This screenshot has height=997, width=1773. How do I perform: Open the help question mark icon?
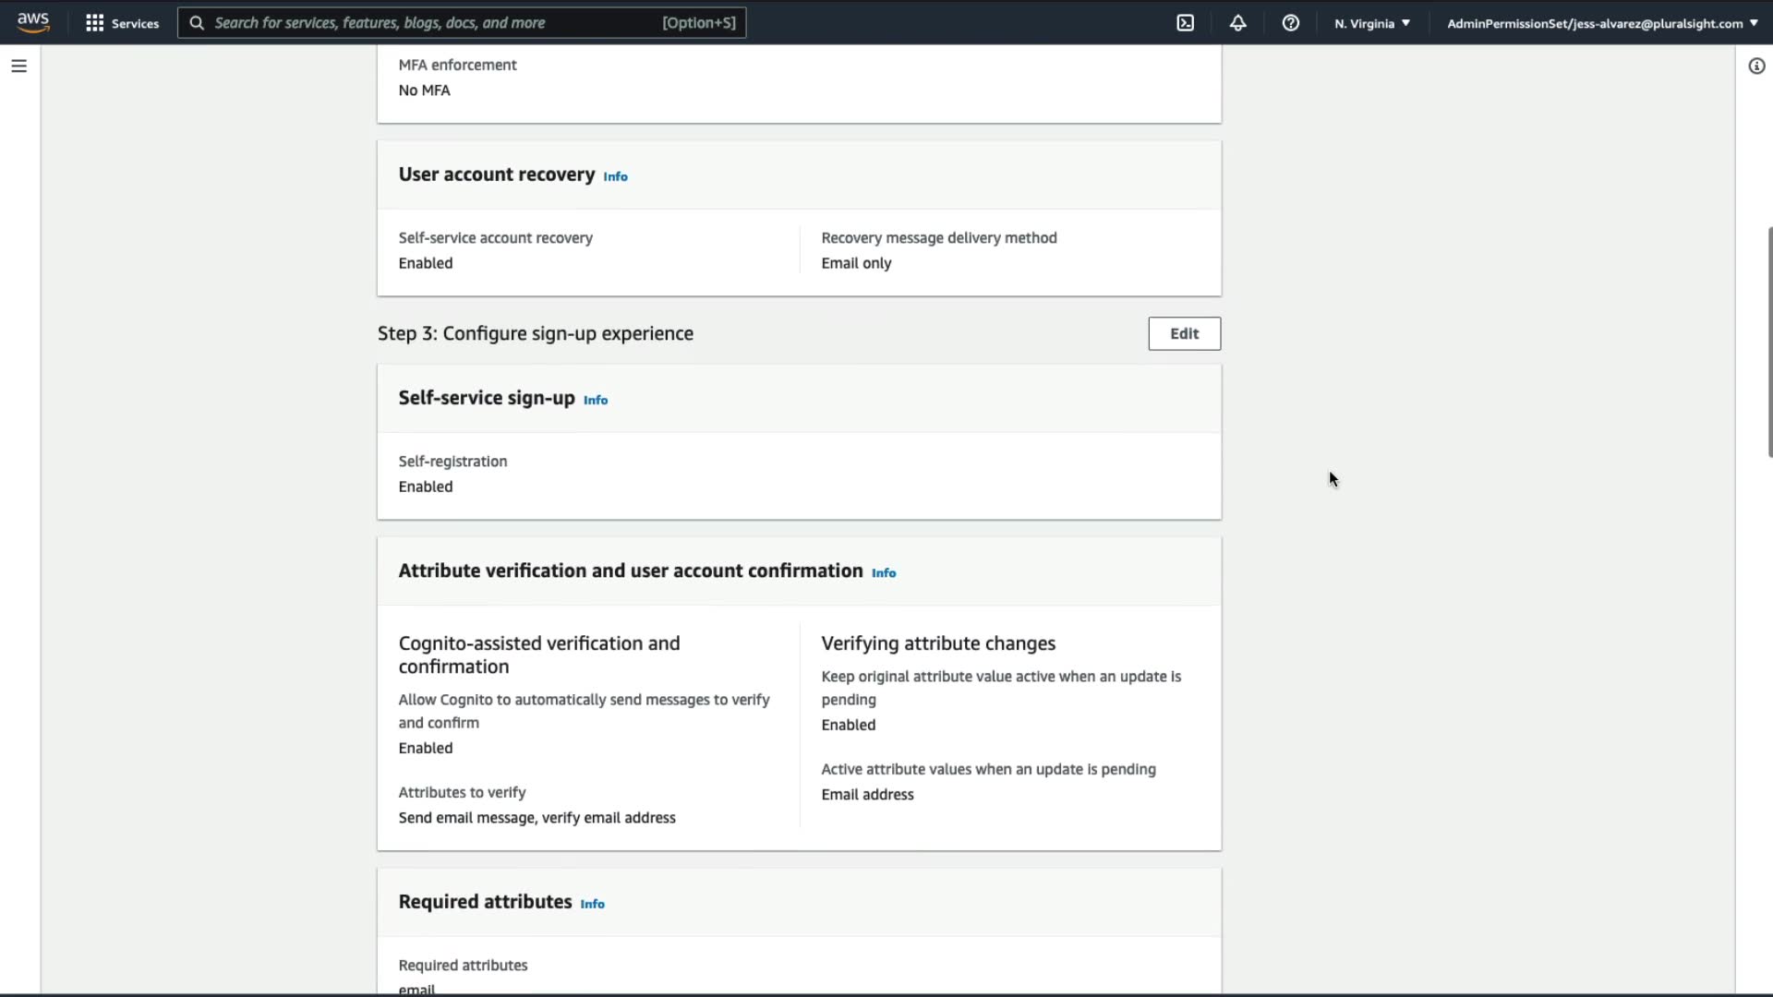pyautogui.click(x=1290, y=23)
